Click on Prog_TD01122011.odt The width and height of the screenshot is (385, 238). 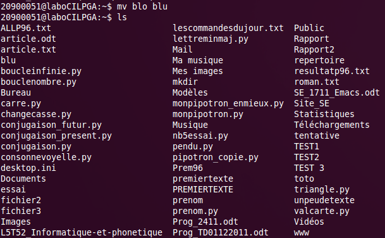221,232
